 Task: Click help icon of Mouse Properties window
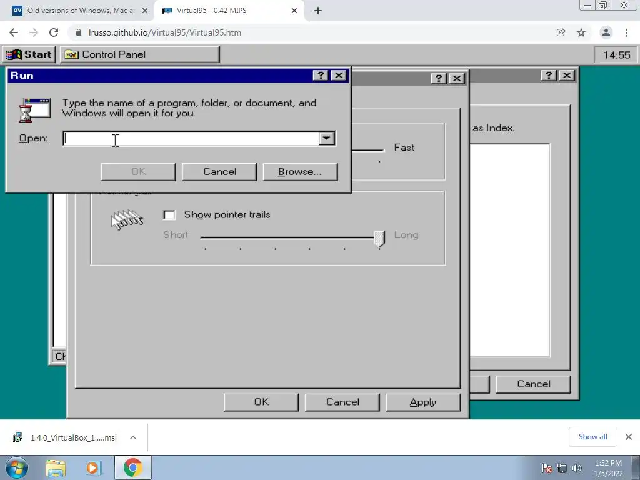439,78
